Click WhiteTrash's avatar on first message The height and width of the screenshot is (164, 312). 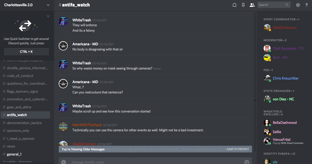(x=63, y=22)
